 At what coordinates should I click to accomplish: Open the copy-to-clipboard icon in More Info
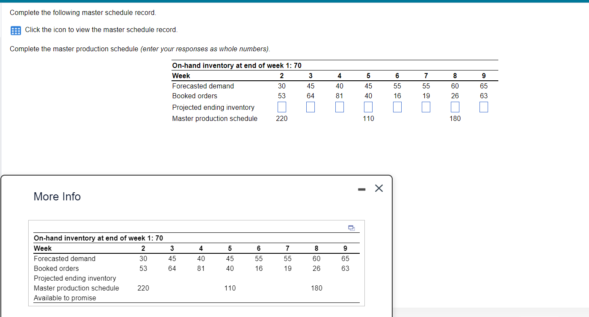[x=352, y=228]
